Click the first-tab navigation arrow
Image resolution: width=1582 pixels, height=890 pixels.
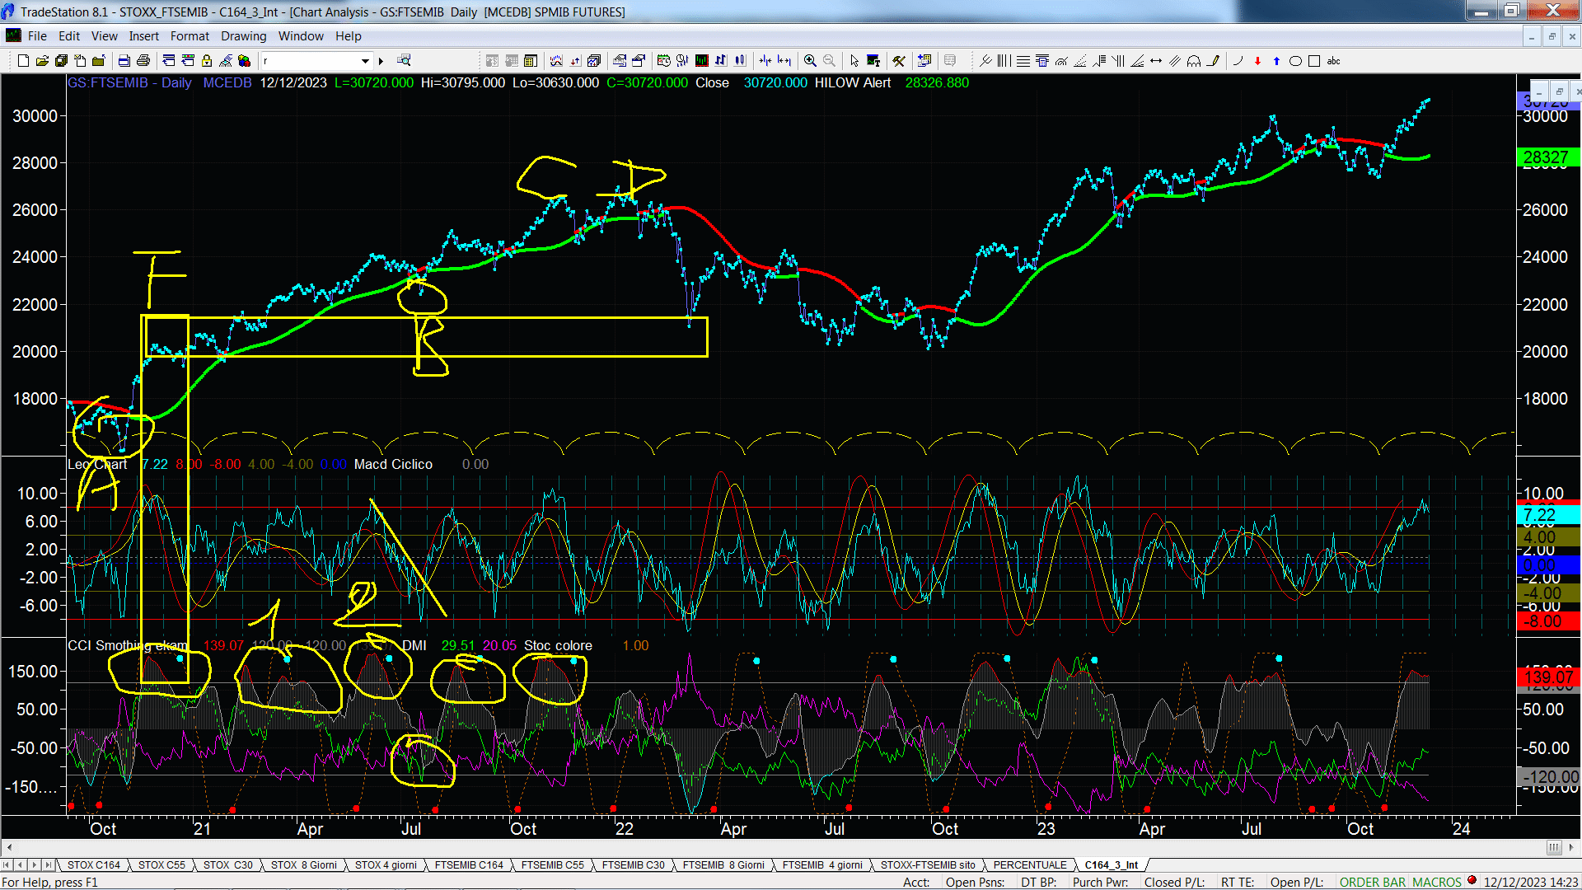pos(7,865)
